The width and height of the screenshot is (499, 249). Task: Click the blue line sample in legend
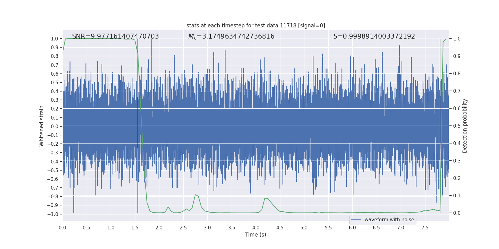tap(356, 220)
